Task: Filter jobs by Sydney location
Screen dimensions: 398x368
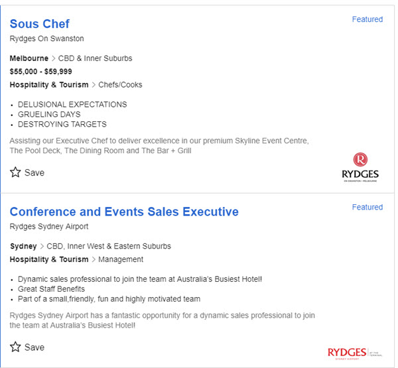Action: [x=23, y=246]
